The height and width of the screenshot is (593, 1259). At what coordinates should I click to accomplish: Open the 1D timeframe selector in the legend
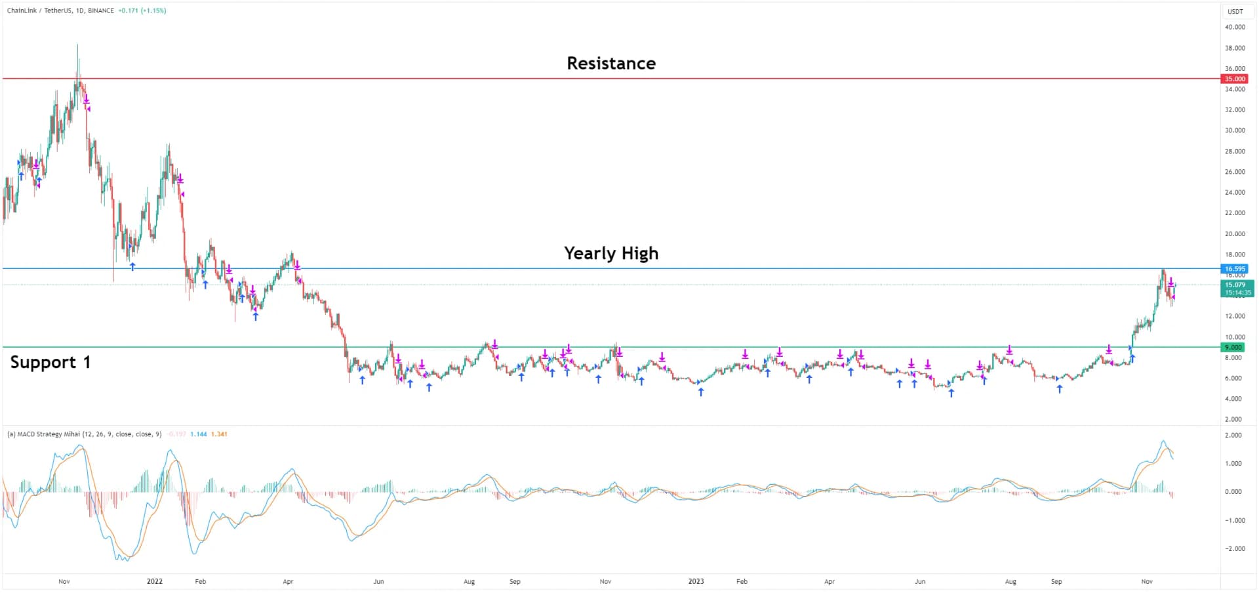click(79, 11)
